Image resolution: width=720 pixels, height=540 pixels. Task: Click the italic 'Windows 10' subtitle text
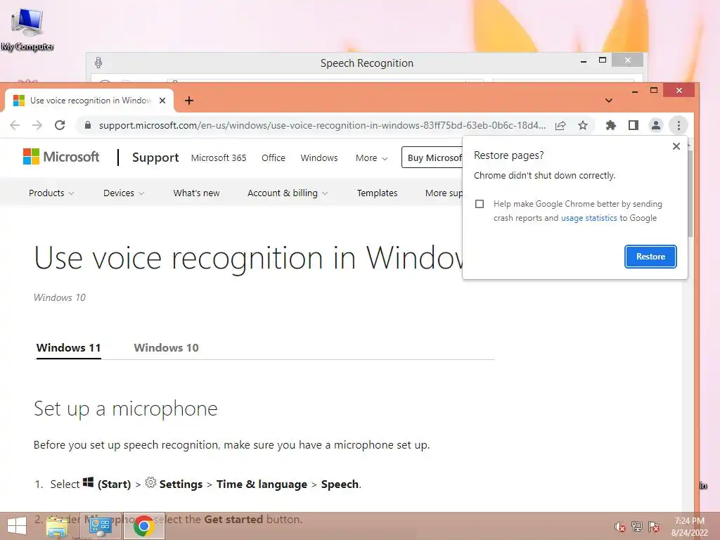60,297
